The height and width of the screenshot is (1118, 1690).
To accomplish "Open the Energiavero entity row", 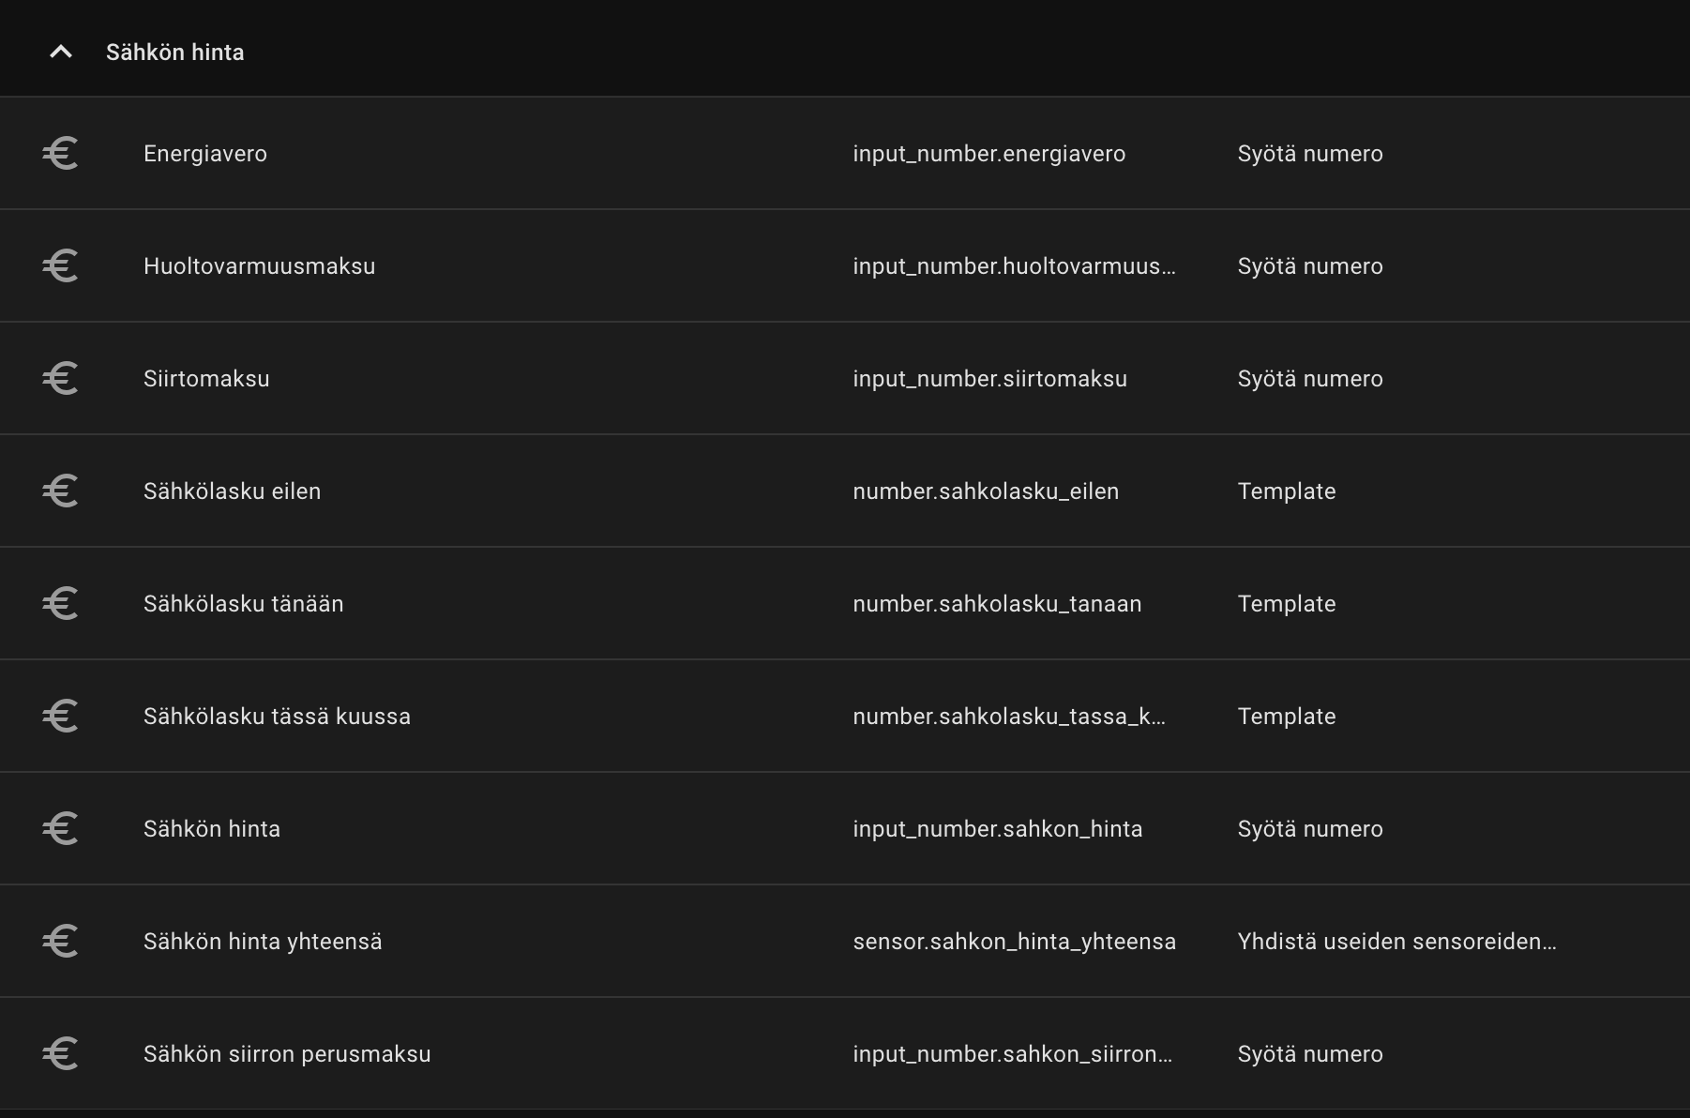I will (x=205, y=154).
